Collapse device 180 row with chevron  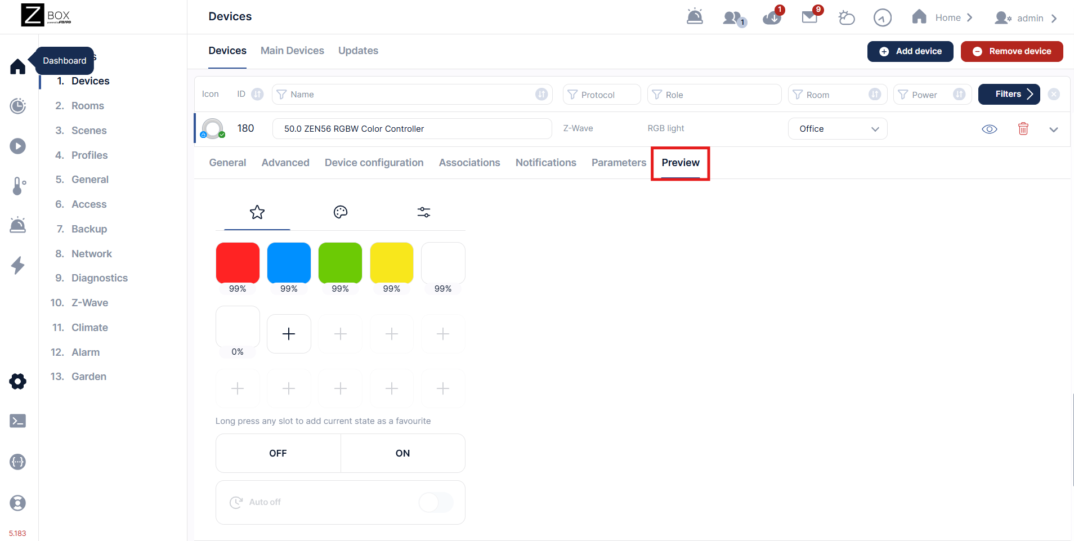[x=1054, y=129]
